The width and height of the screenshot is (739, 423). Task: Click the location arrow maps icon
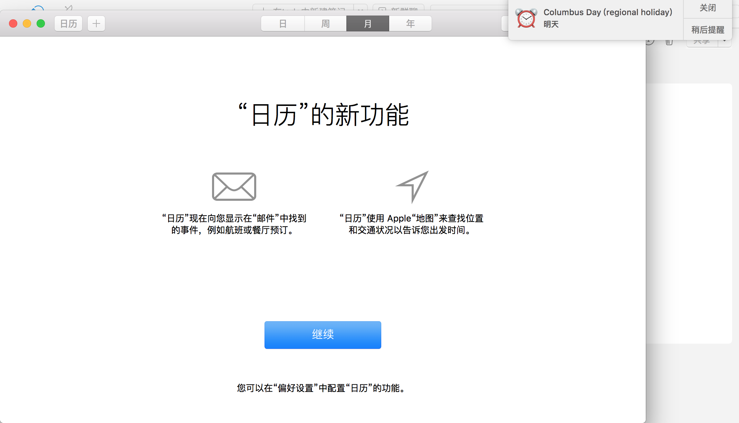(x=412, y=187)
